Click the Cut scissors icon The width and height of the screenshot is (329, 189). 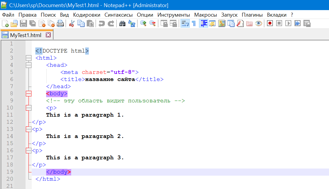coord(72,23)
